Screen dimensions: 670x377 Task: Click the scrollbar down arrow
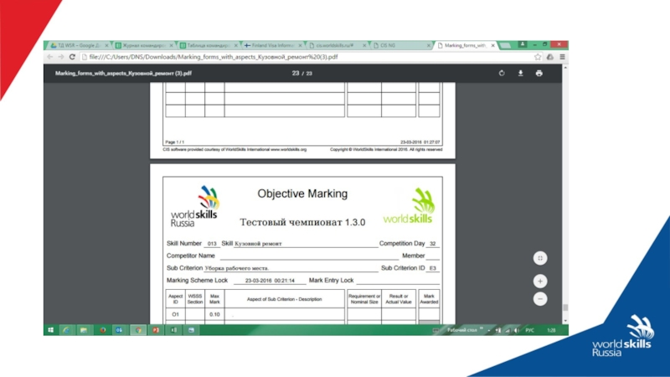pos(565,321)
